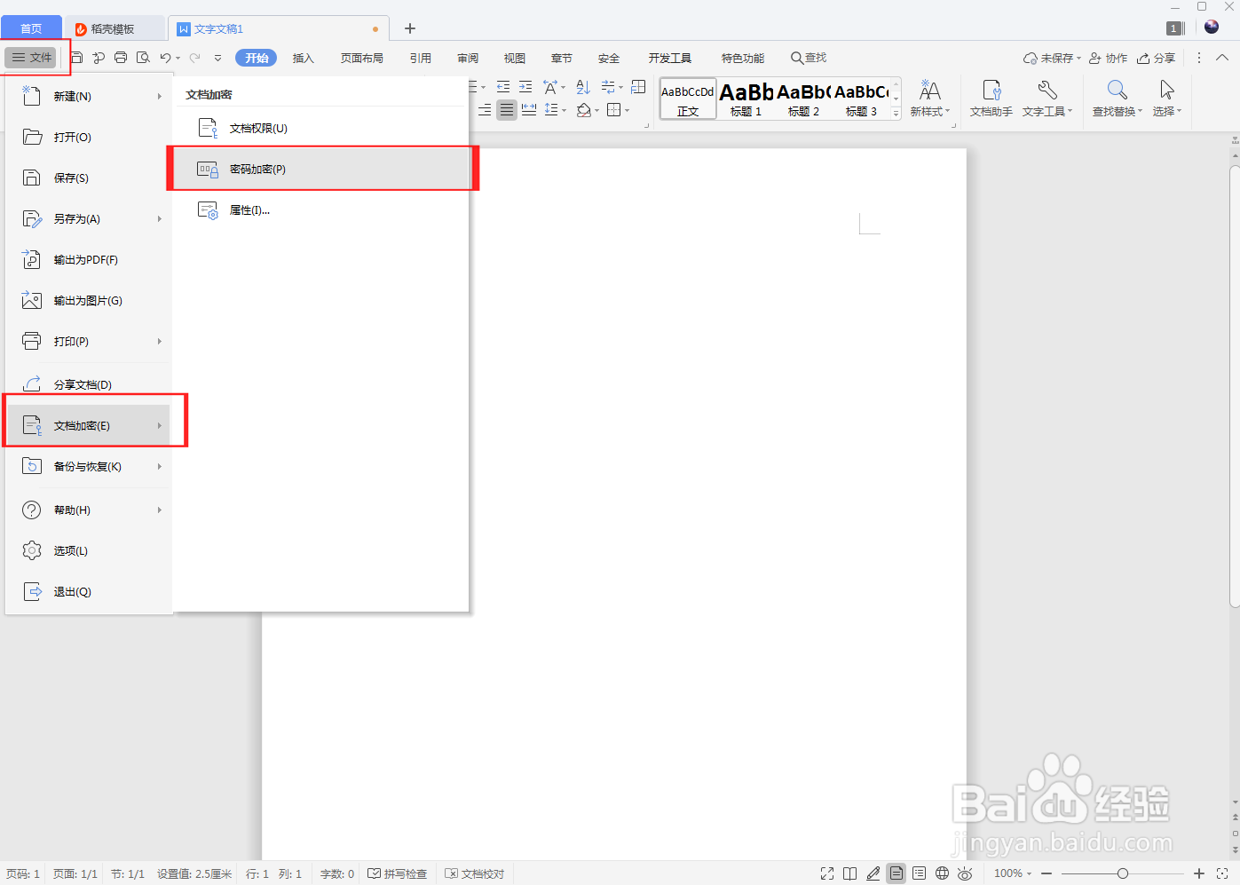Switch to the 开发工具 ribbon tab

pyautogui.click(x=670, y=59)
